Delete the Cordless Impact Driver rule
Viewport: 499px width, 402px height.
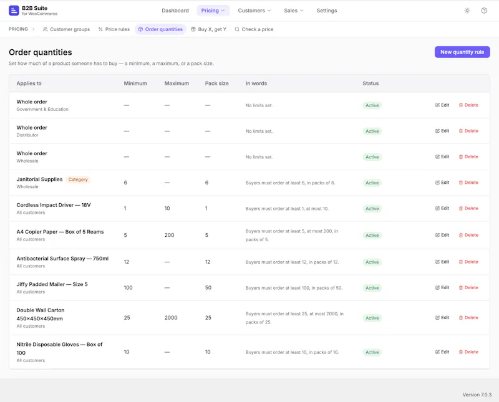(468, 208)
